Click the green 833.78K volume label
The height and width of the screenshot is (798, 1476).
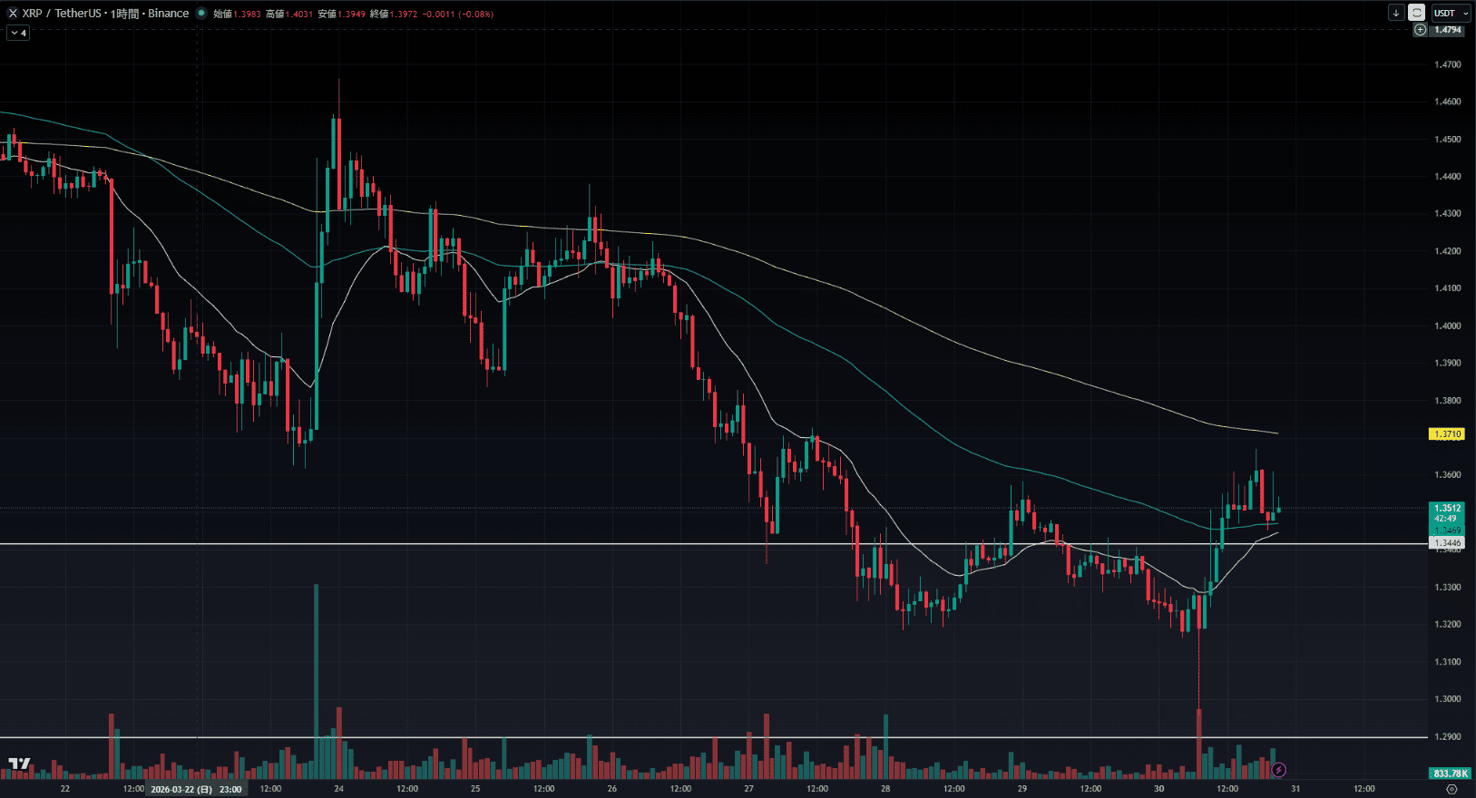pyautogui.click(x=1450, y=774)
